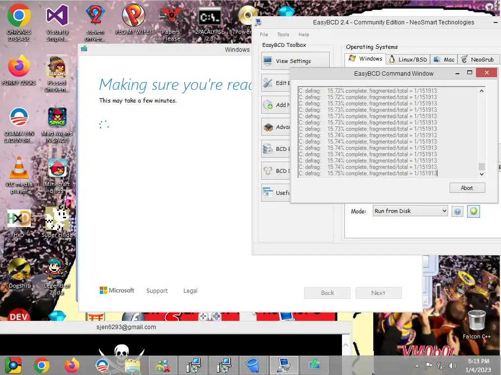Open the File menu in EasyBCD
This screenshot has height=375, width=501.
(264, 35)
